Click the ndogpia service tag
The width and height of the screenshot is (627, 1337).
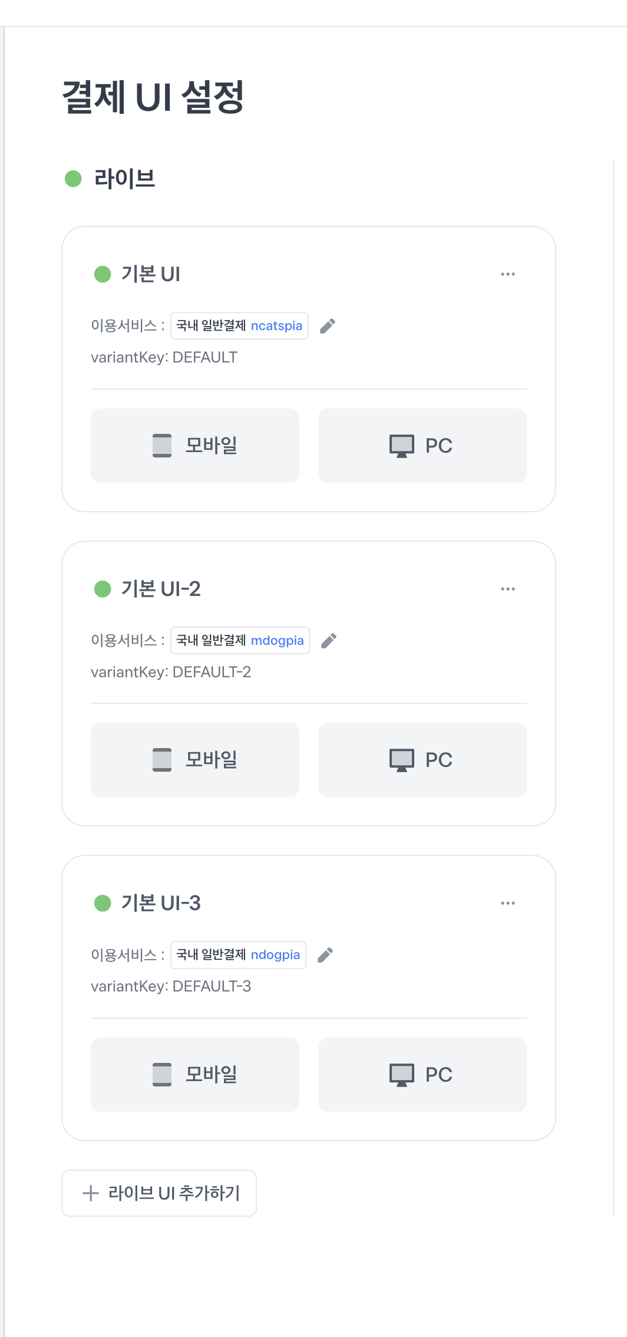click(238, 955)
